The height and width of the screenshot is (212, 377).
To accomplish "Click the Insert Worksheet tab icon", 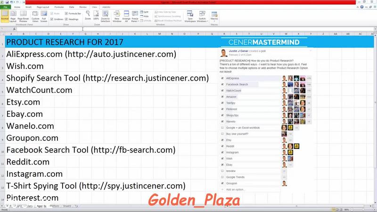I will pyautogui.click(x=76, y=206).
